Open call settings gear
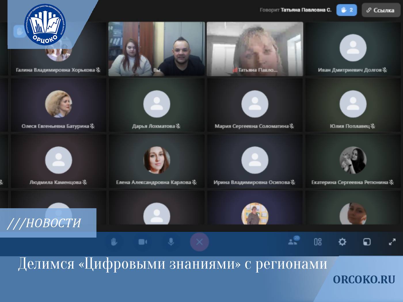This screenshot has width=403, height=302. 342,242
